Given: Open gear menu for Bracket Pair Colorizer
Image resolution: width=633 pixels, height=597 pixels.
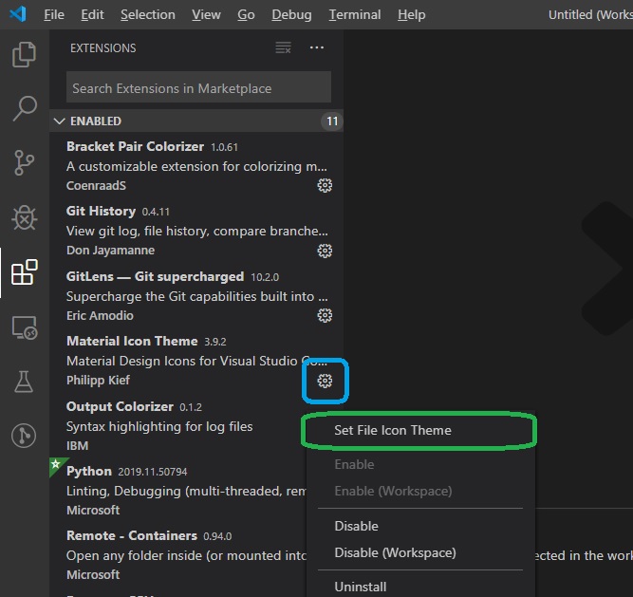Looking at the screenshot, I should click(325, 186).
